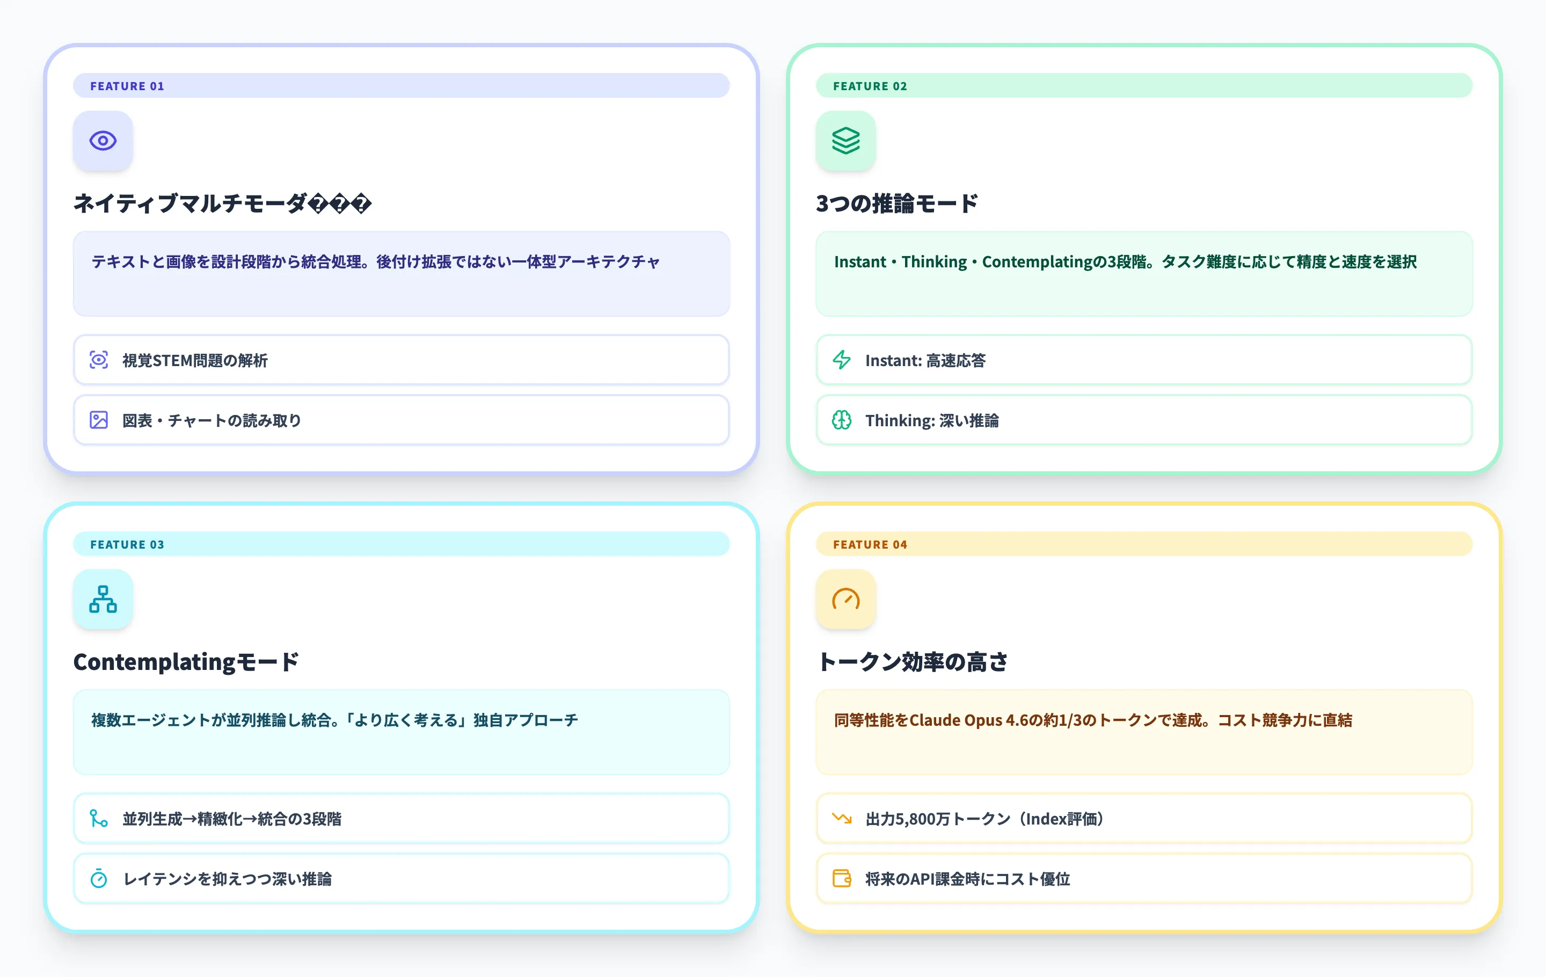Open the FEATURE 03 header label
Image resolution: width=1546 pixels, height=977 pixels.
click(128, 544)
